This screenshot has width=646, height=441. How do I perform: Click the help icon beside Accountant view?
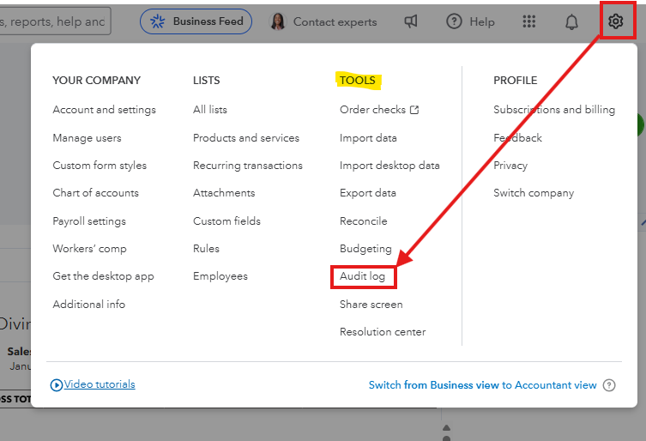click(x=609, y=385)
